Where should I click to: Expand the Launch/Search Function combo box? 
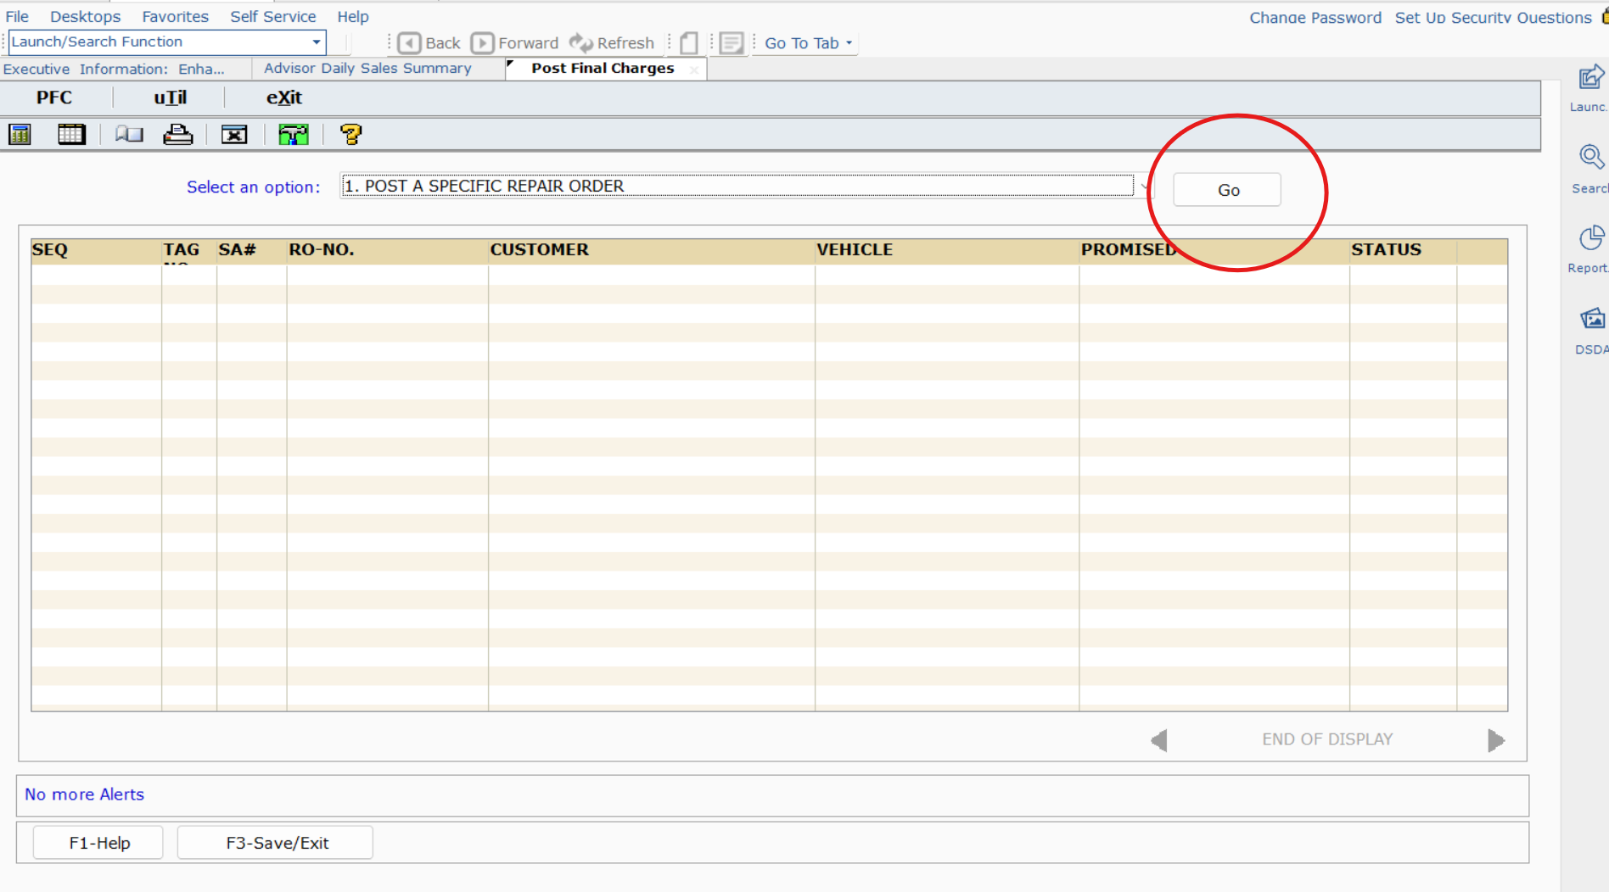coord(317,42)
